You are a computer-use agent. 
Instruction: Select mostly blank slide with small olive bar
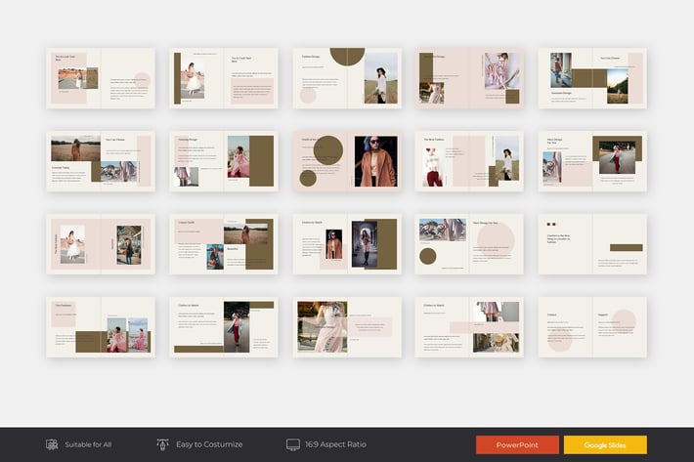pos(592,244)
